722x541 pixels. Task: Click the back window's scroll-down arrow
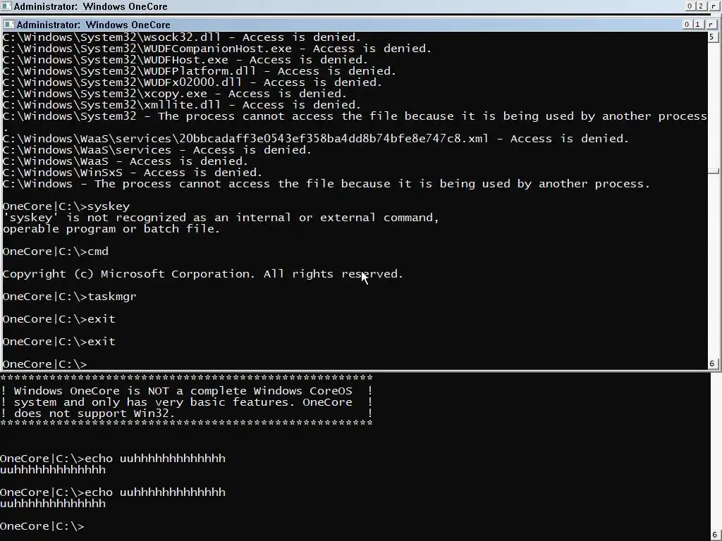(x=715, y=535)
